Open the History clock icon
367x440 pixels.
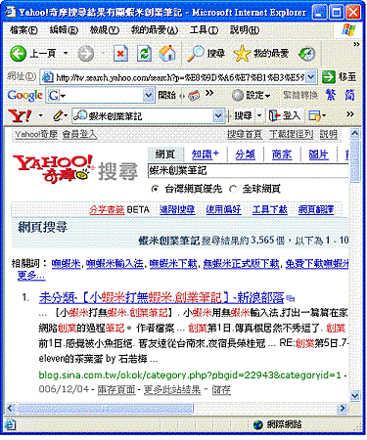tap(307, 54)
